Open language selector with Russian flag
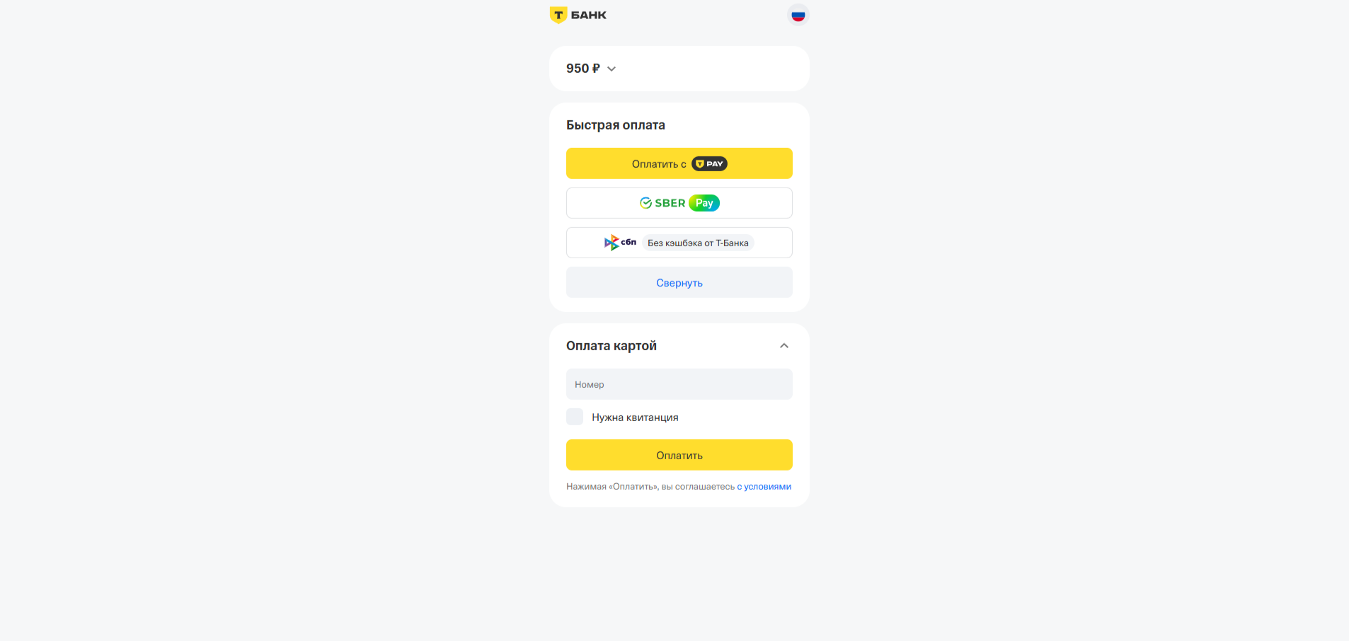Image resolution: width=1349 pixels, height=641 pixels. (798, 15)
